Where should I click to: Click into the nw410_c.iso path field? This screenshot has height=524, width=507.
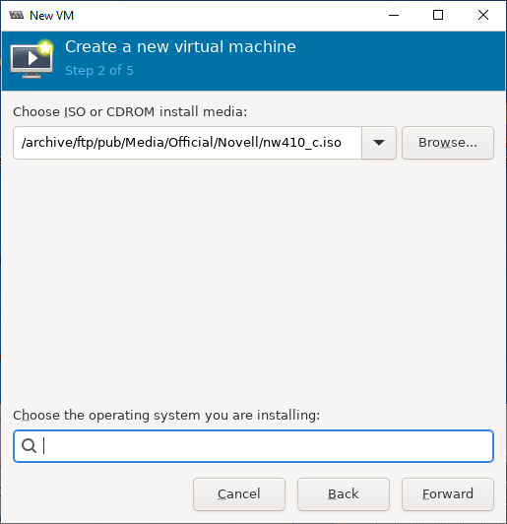187,143
